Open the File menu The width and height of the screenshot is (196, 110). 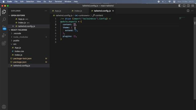[16, 2]
